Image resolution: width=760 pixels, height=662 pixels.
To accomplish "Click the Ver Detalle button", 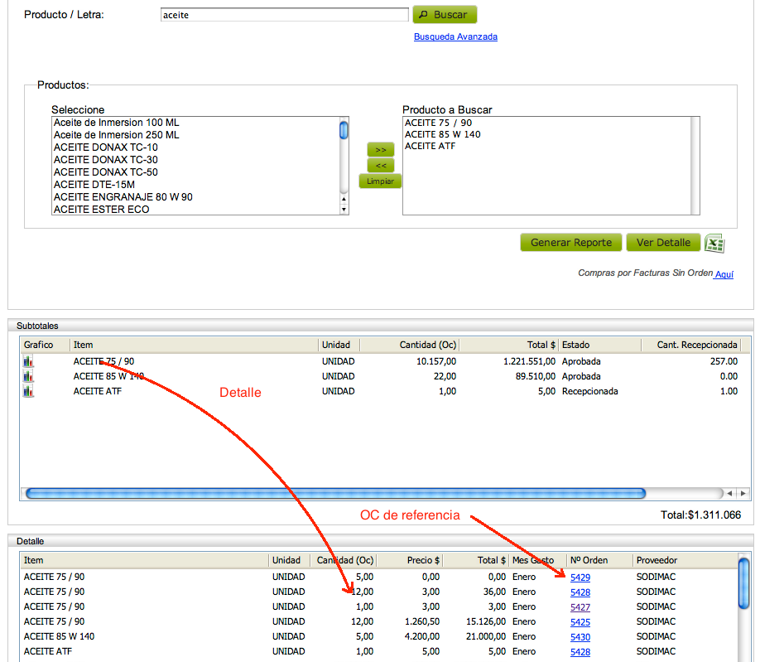I will coord(663,243).
